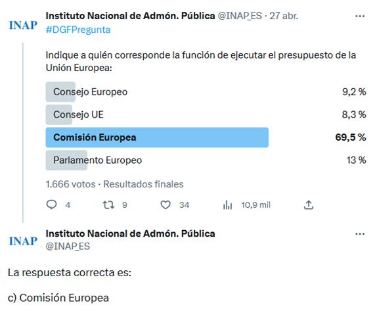
Task: Select the Consejo Europeo poll option
Action: click(x=206, y=91)
